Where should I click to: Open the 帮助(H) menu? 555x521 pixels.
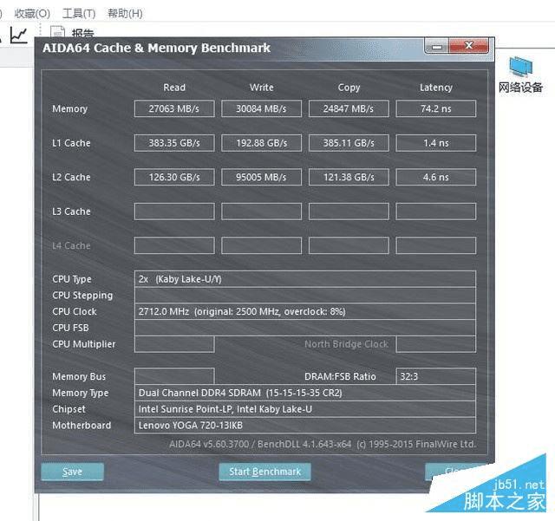click(x=125, y=14)
